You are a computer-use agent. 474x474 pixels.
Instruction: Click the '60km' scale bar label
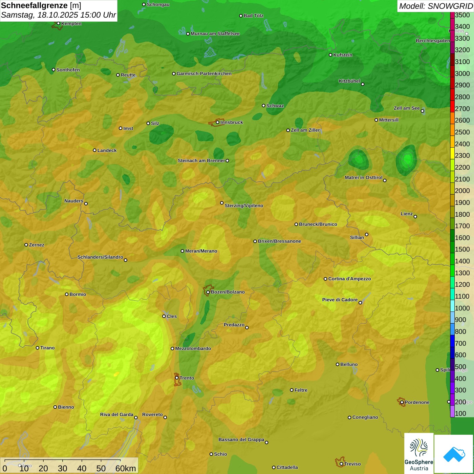(126, 468)
